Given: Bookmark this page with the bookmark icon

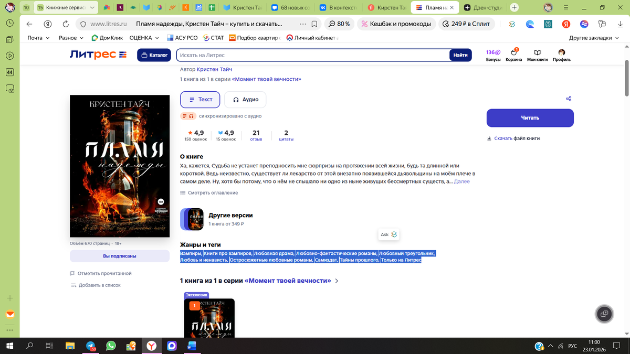Looking at the screenshot, I should [314, 24].
